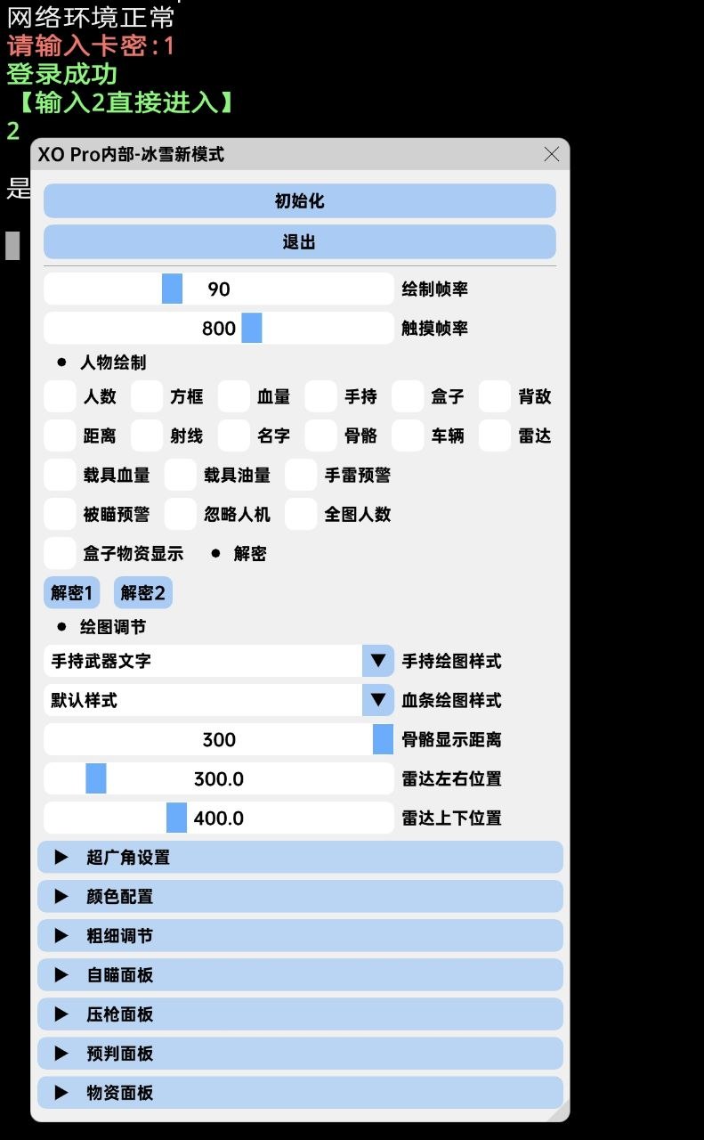Click the 骨骼显示距离 slider value field

click(x=218, y=739)
